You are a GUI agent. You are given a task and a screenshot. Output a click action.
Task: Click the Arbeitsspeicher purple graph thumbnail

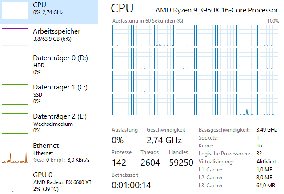(x=15, y=37)
